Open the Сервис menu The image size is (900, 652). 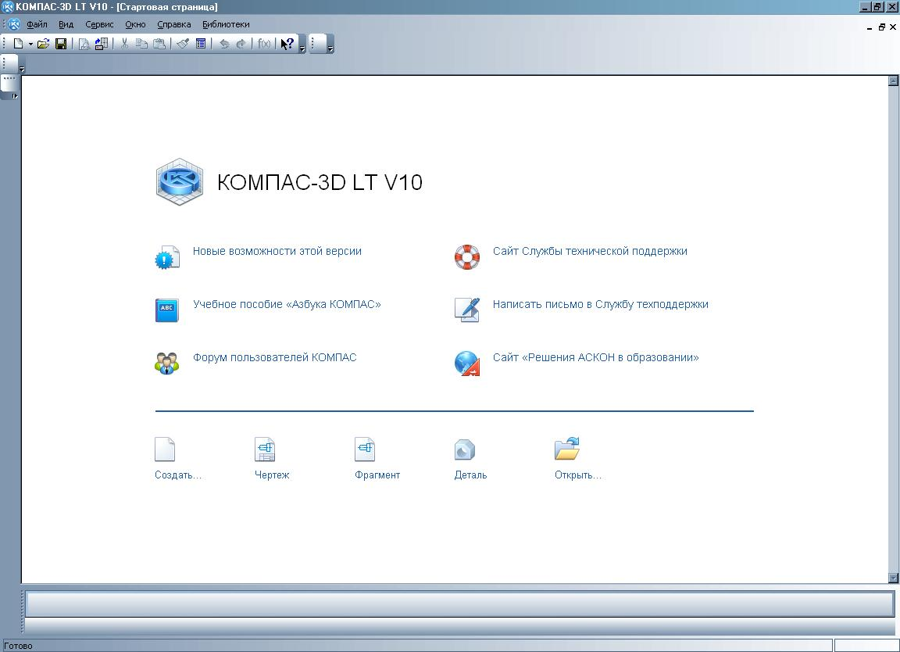(x=99, y=25)
